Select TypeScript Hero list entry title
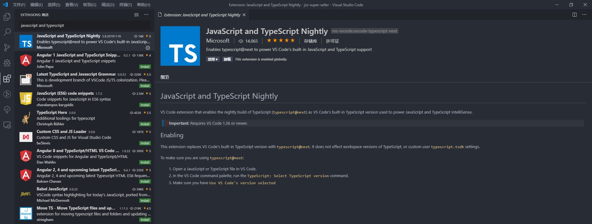 [x=52, y=112]
